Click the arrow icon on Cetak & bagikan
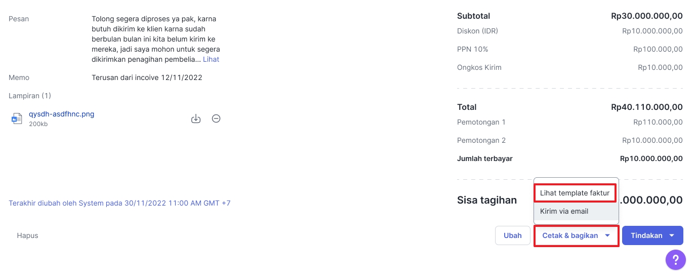The image size is (695, 279). [x=607, y=235]
